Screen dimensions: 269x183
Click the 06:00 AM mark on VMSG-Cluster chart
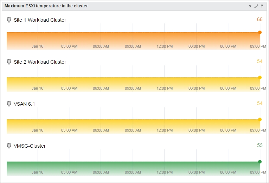click(101, 172)
